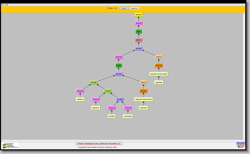
Task: Select the TBSCAN node above ORDERS
Action: coord(80,91)
